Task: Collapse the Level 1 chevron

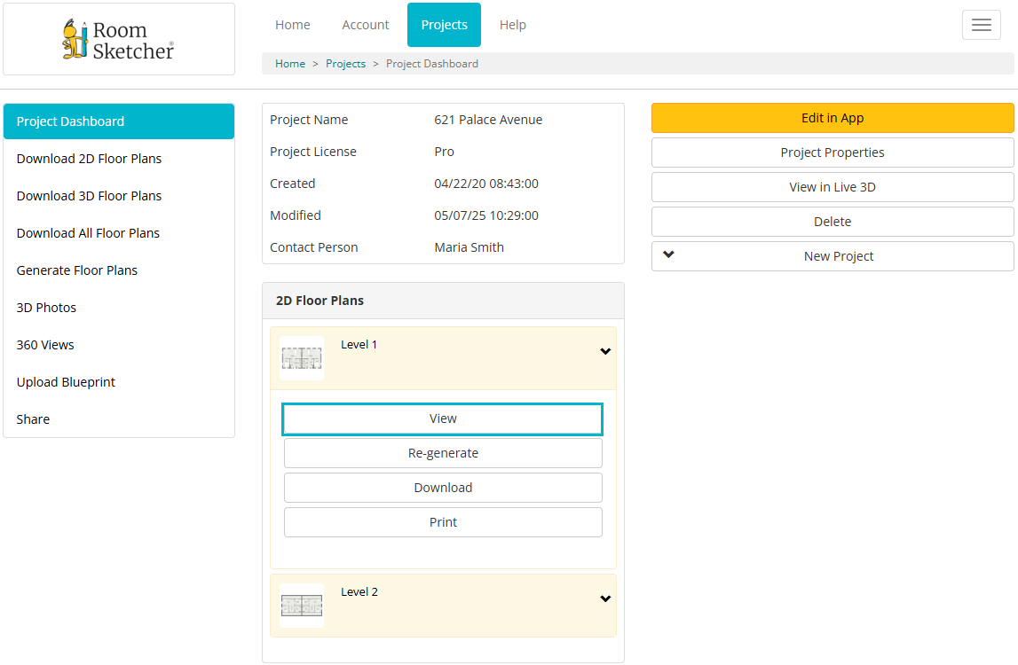Action: (605, 351)
